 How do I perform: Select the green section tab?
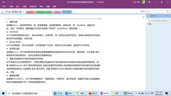tap(44, 12)
